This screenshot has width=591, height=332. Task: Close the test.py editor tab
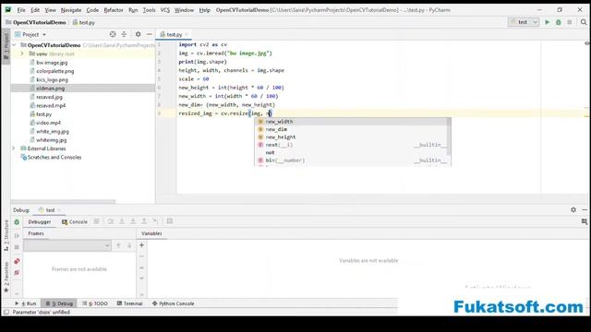(x=187, y=35)
